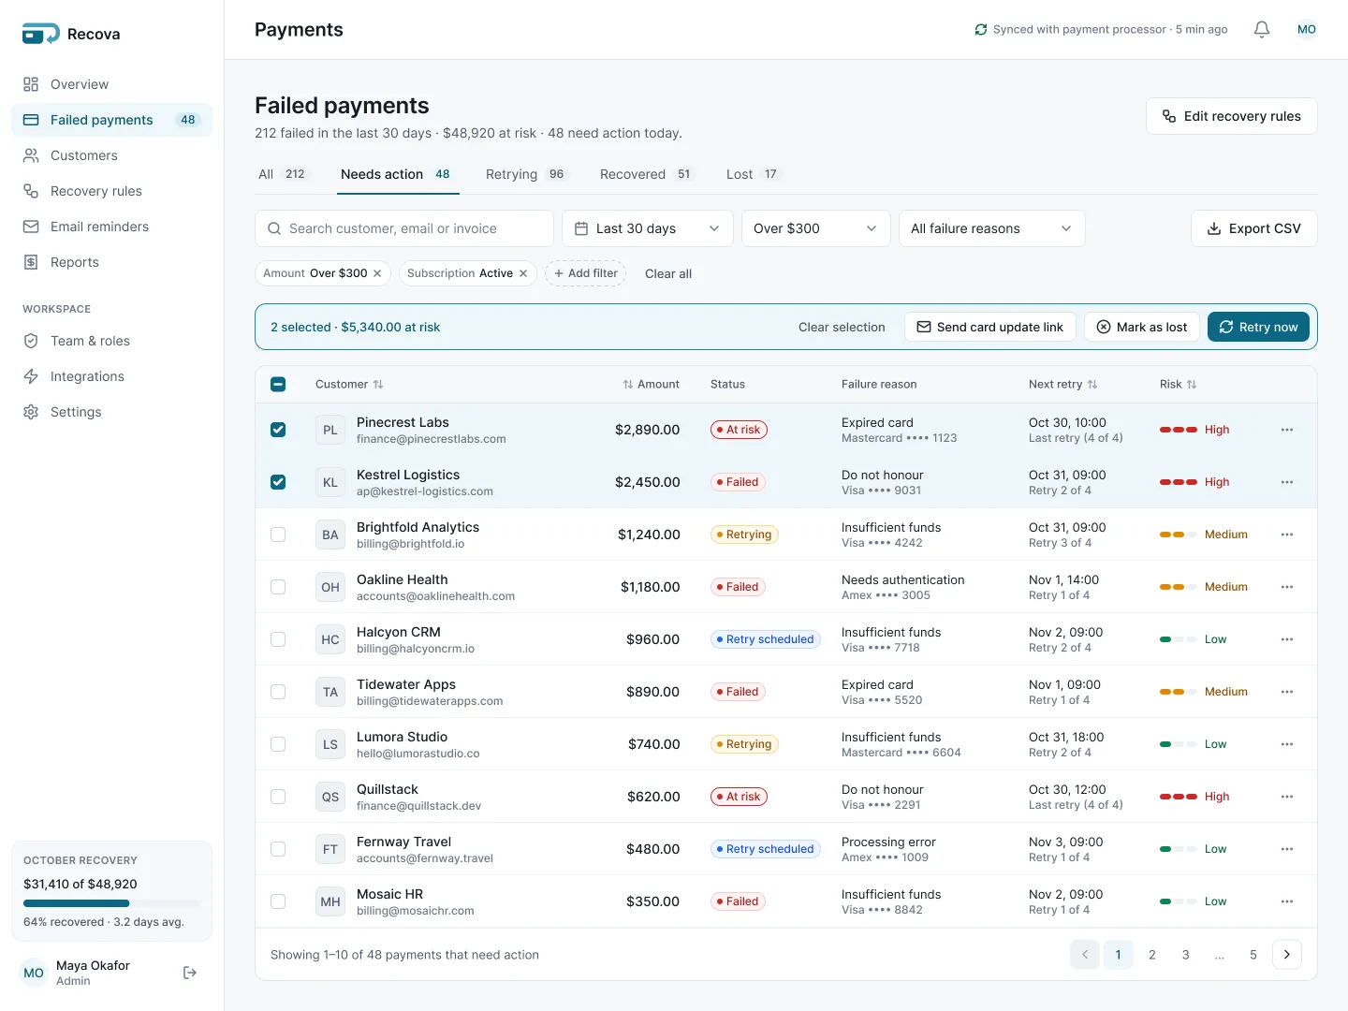
Task: Click the Recova logo icon
Action: pos(41,34)
